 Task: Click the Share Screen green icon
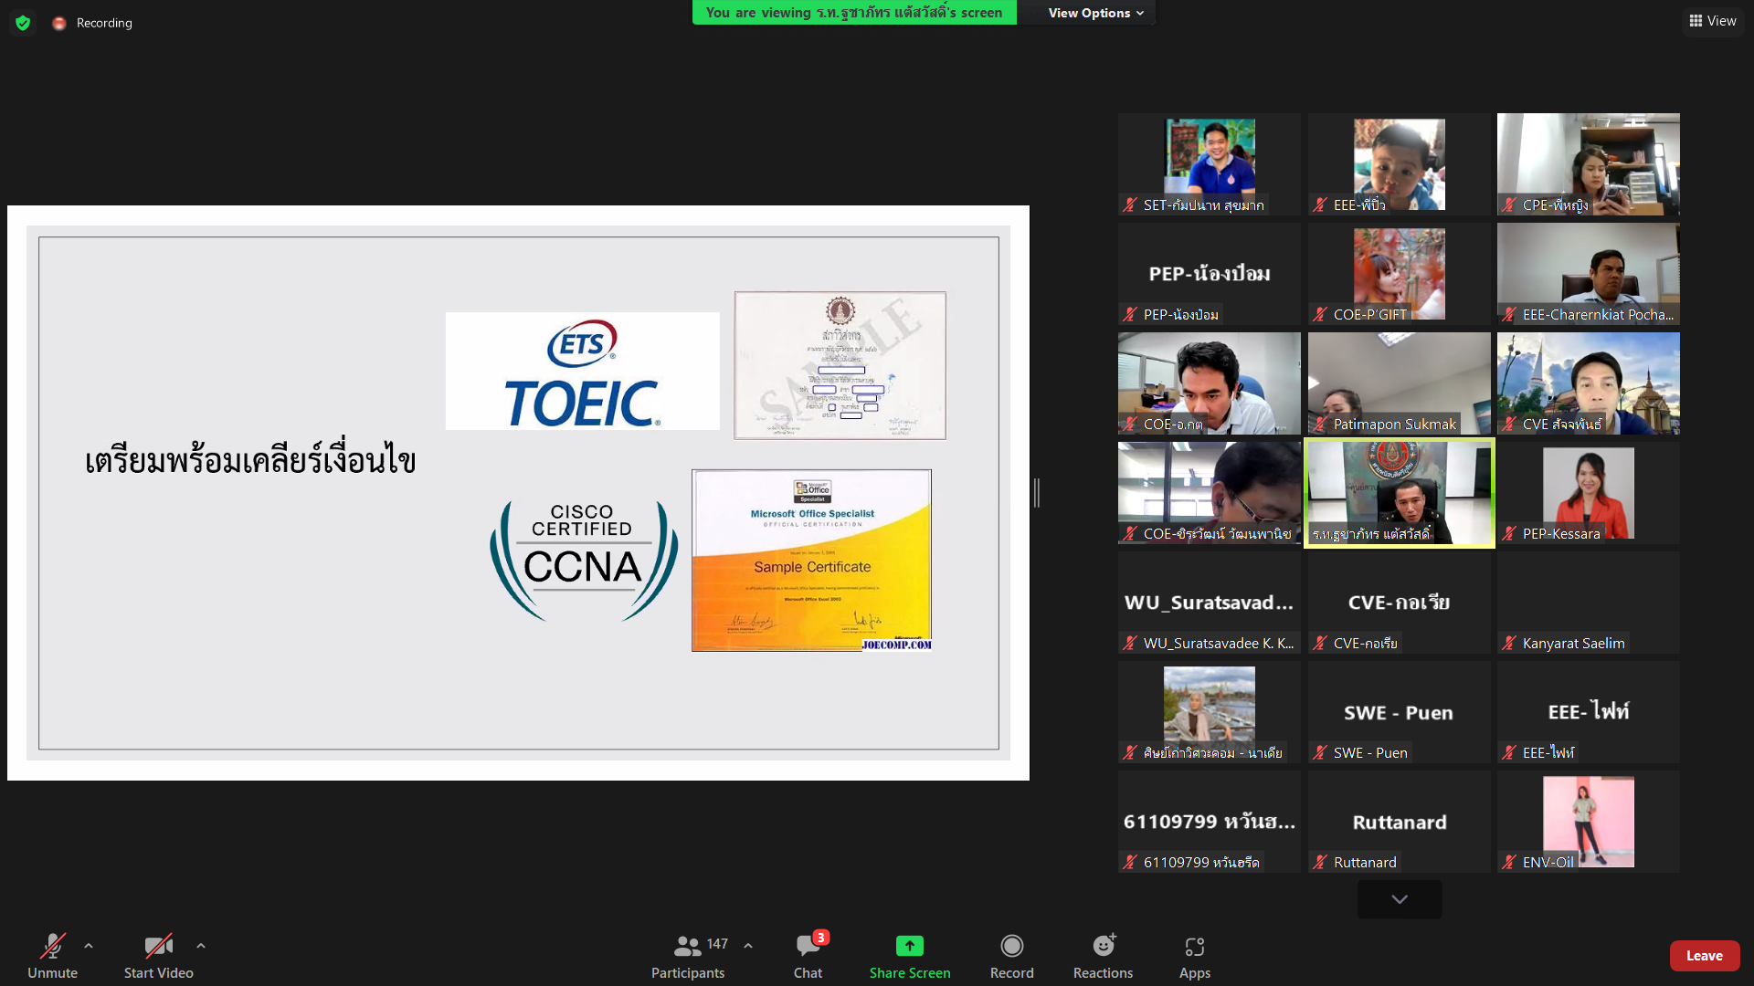tap(909, 946)
